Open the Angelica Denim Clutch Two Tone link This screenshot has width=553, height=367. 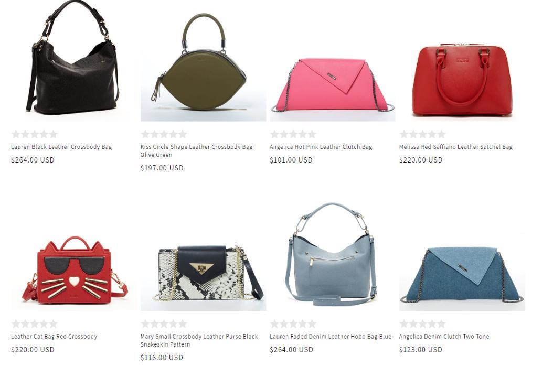(x=444, y=337)
